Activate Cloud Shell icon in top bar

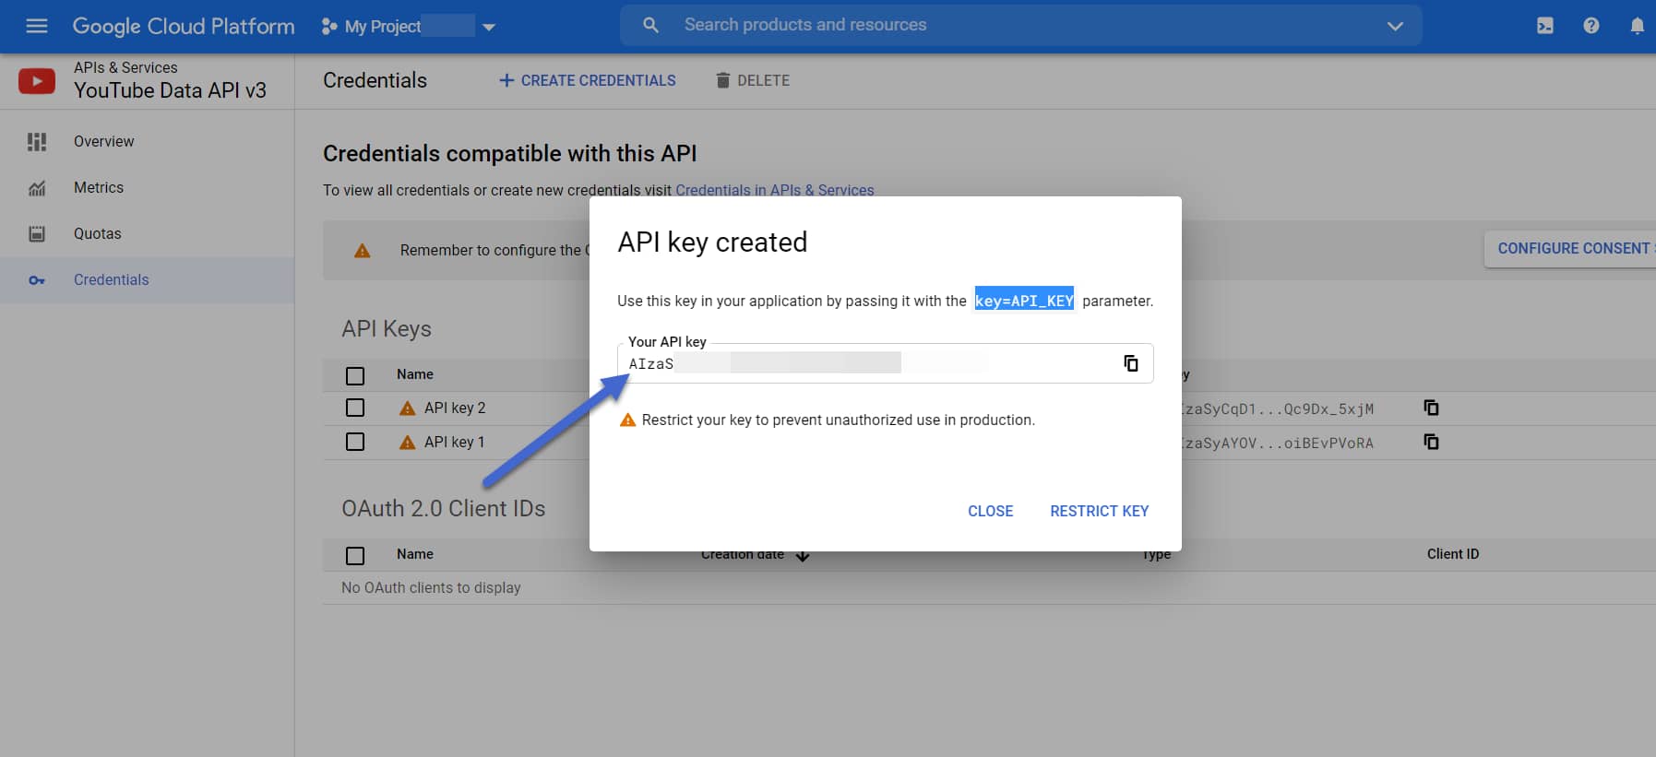pos(1545,26)
